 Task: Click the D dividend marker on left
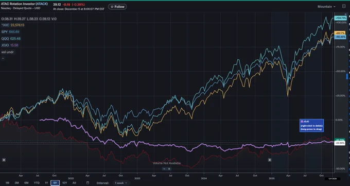(x=4, y=160)
